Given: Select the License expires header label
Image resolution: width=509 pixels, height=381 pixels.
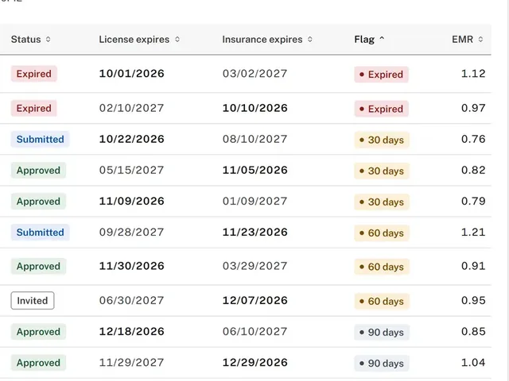Looking at the screenshot, I should point(134,40).
